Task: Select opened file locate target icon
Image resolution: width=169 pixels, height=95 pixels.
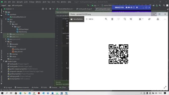Action: pos(43,9)
